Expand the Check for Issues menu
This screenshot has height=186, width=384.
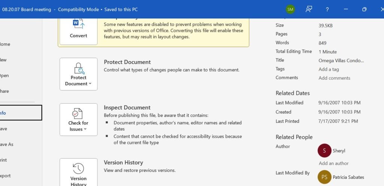(78, 119)
